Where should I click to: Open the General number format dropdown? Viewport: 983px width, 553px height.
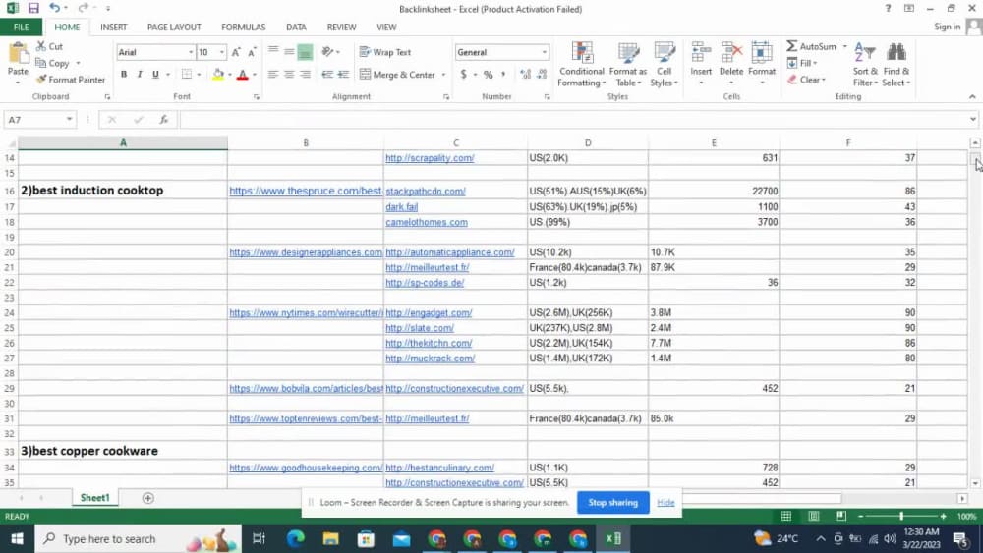point(545,53)
